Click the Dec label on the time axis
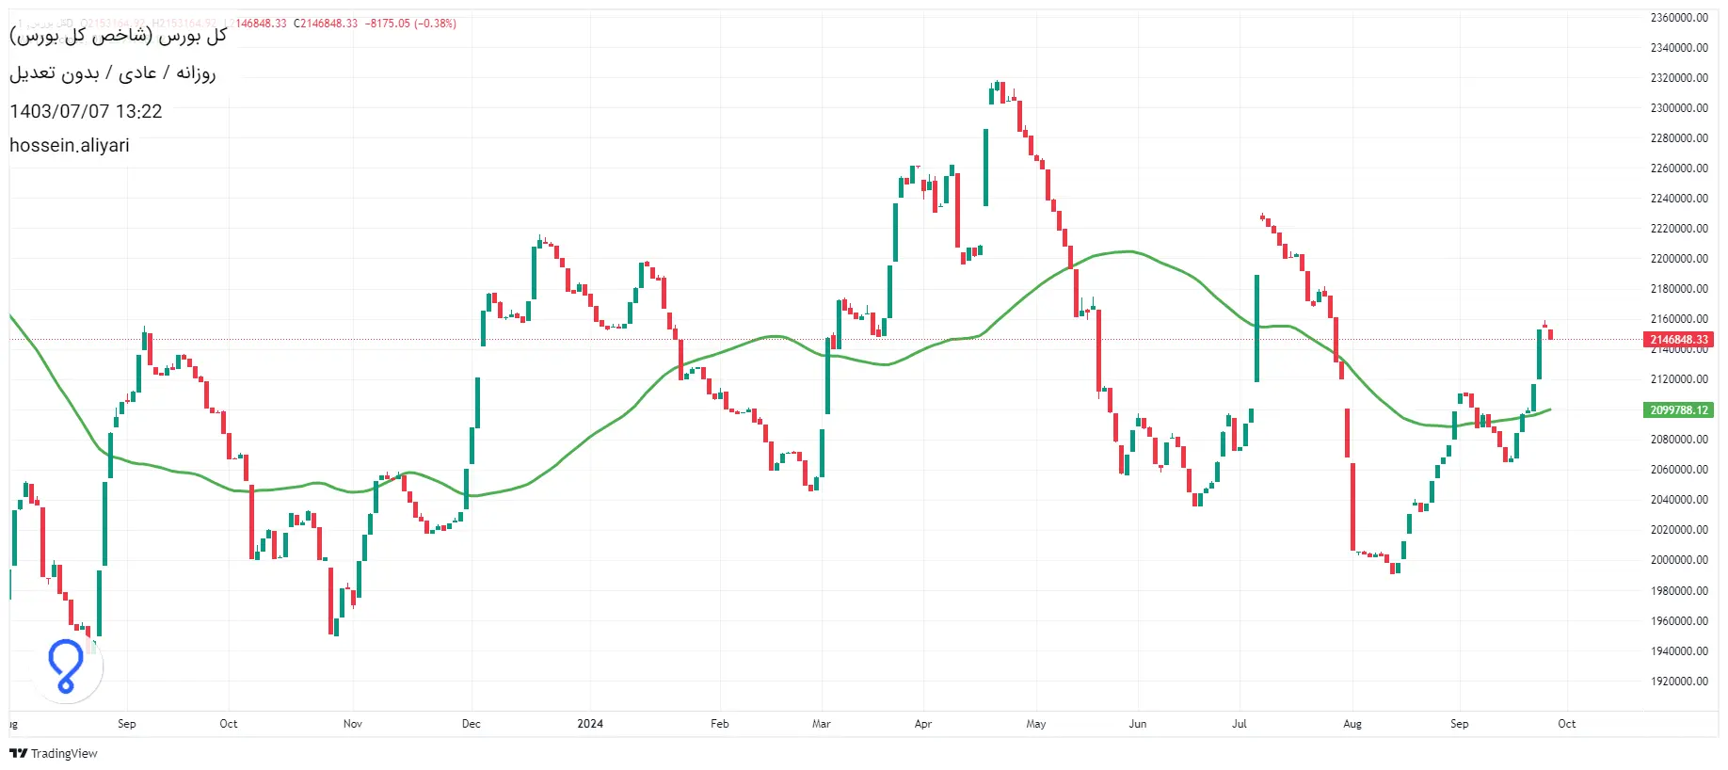1728x770 pixels. click(x=472, y=724)
